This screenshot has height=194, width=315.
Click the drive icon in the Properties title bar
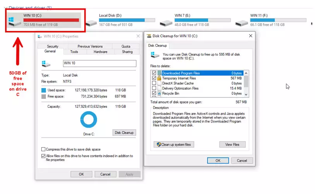pyautogui.click(x=40, y=36)
